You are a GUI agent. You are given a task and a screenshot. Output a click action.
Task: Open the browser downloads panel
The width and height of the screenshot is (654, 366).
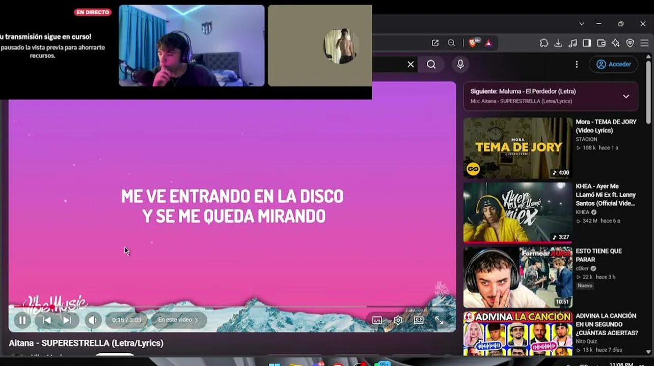(558, 43)
